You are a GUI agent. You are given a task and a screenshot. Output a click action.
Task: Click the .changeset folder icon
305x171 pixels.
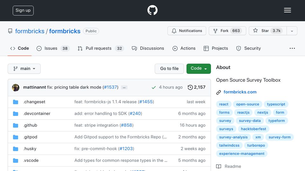pos(16,102)
